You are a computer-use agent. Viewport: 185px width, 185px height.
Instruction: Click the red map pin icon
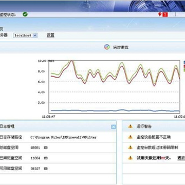click(x=160, y=14)
